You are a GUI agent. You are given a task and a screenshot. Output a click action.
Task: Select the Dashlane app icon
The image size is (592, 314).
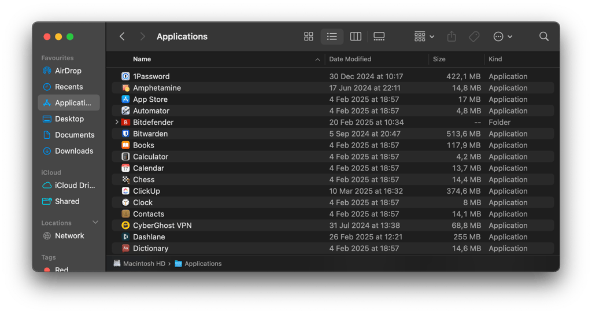125,237
